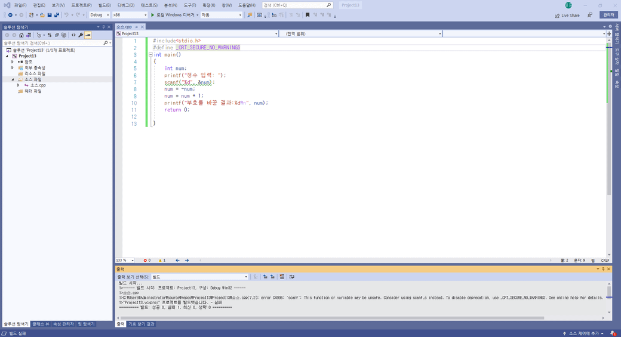This screenshot has height=337, width=621.
Task: Click the Home icon in Solution Explorer
Action: click(x=21, y=35)
